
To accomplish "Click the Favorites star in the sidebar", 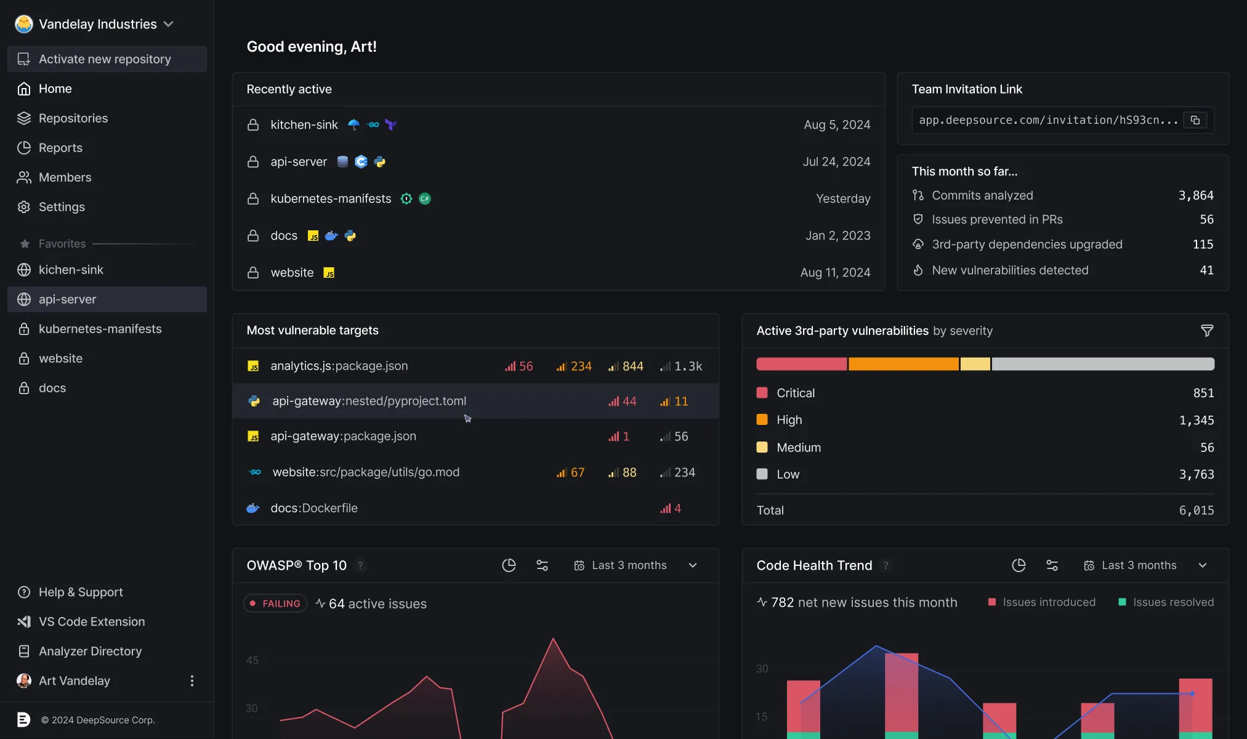I will tap(25, 243).
